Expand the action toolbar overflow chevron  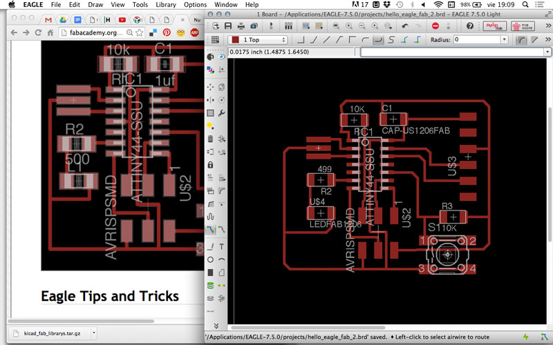click(548, 26)
